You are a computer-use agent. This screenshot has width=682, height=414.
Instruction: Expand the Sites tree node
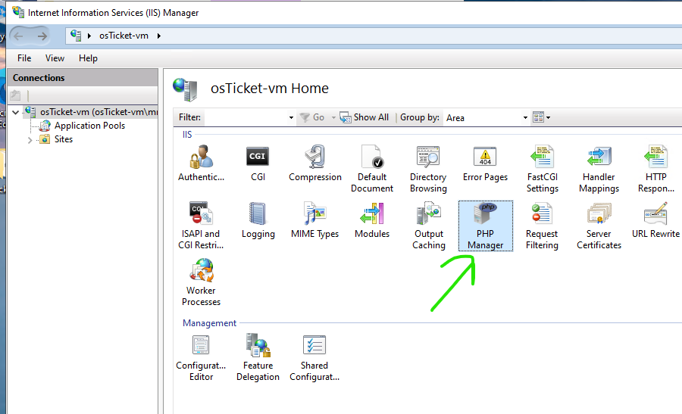coord(30,140)
